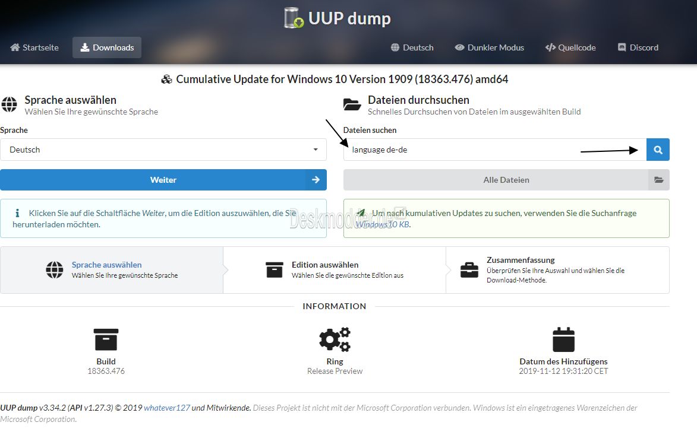The height and width of the screenshot is (435, 697).
Task: Click the archive box icon beside Edition auswählen
Action: tap(275, 270)
